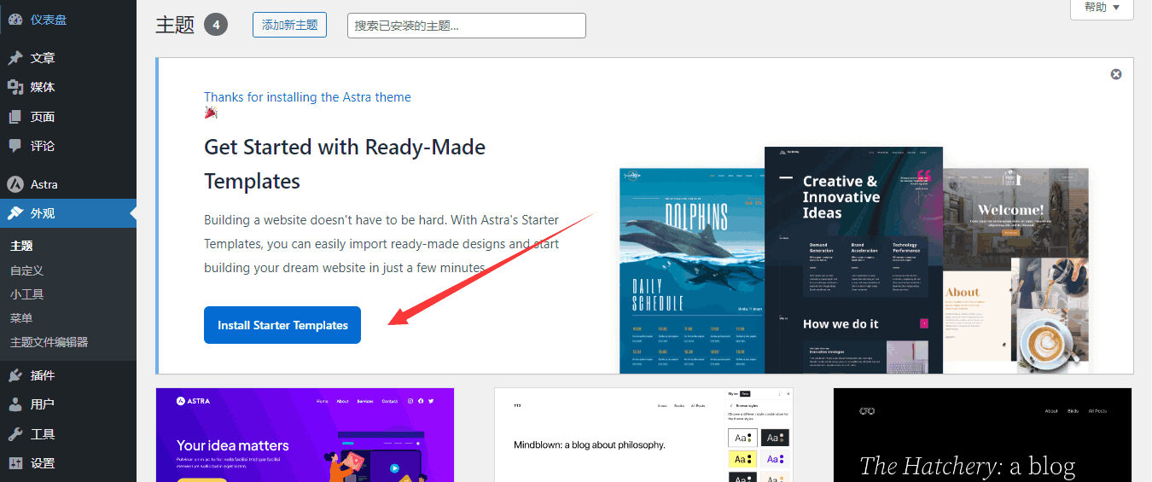The image size is (1152, 482).
Task: Click the Posts pushpin icon
Action: [x=15, y=58]
